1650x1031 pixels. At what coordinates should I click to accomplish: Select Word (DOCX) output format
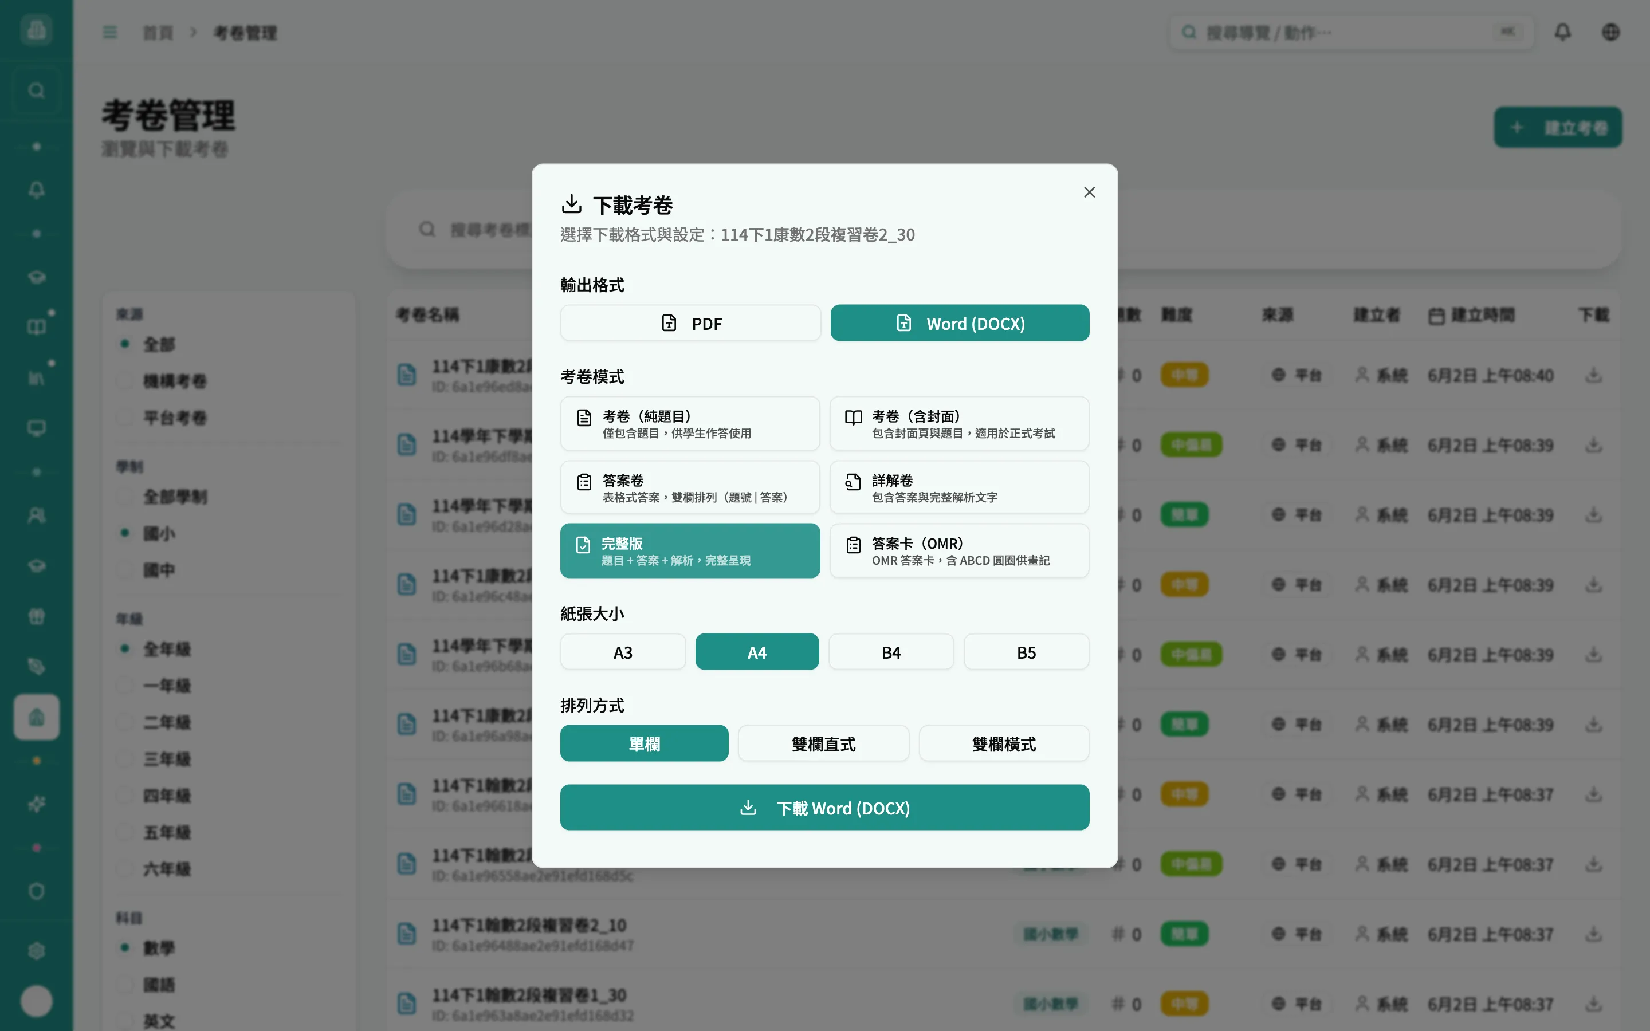click(x=959, y=323)
